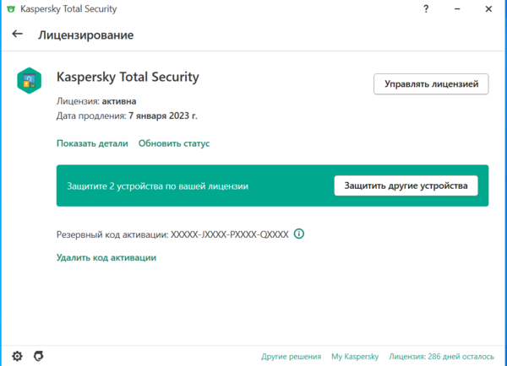Viewport: 507px width, 366px height.
Task: Click info icon beside the activation code
Action: (299, 234)
